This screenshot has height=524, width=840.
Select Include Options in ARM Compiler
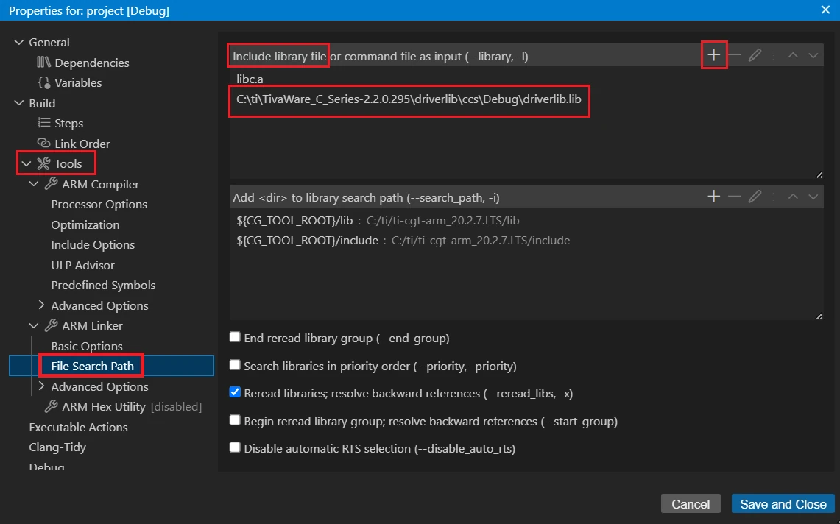coord(93,245)
